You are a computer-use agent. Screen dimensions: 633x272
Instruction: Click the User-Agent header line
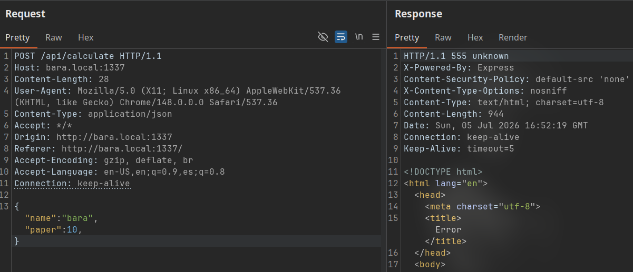[177, 96]
